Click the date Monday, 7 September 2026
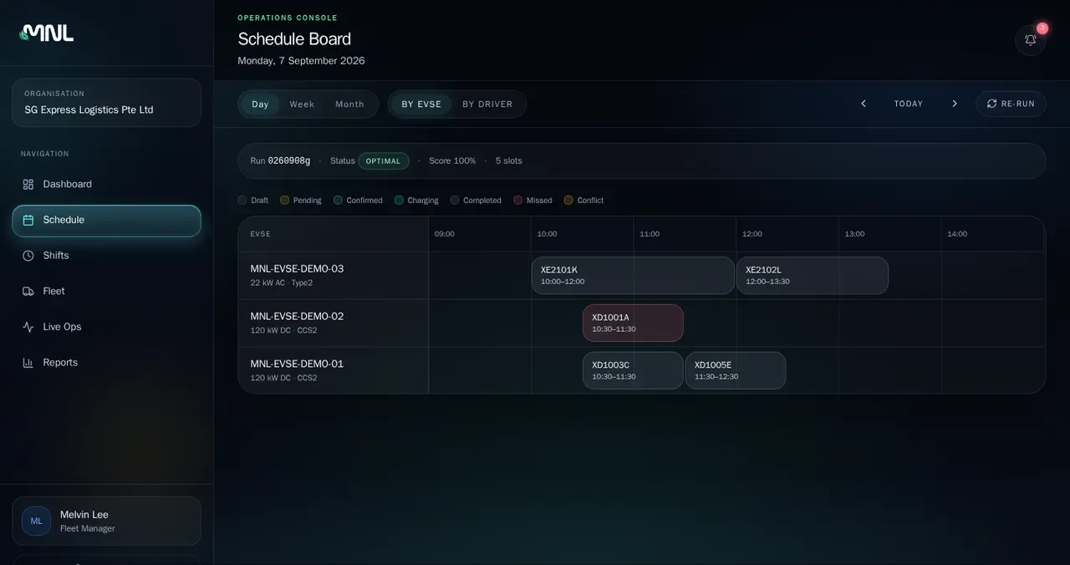 pos(301,61)
